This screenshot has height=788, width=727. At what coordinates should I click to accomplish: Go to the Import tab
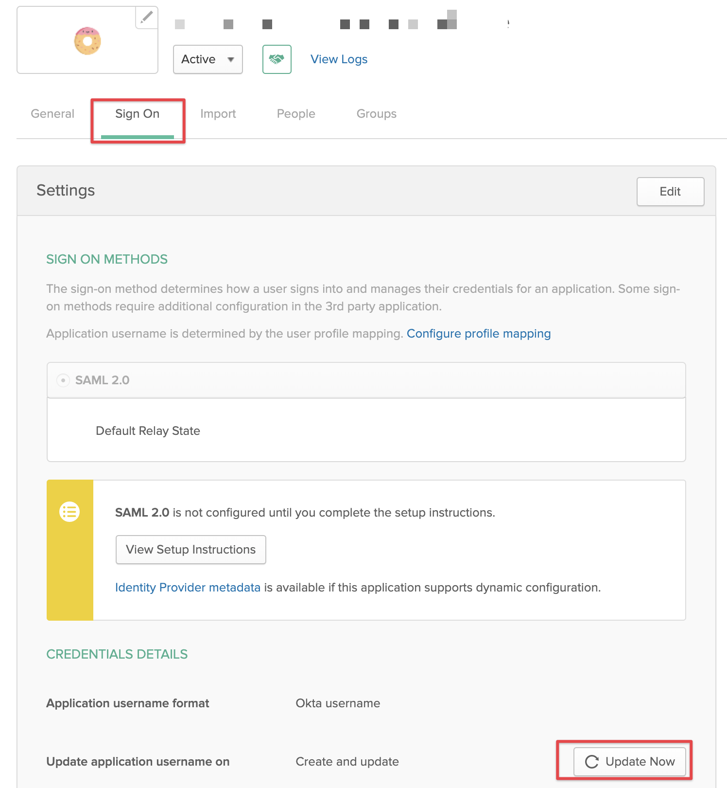[x=218, y=114]
